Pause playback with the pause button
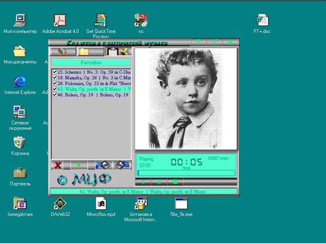Viewport: 326px width, 244px height. click(x=159, y=182)
